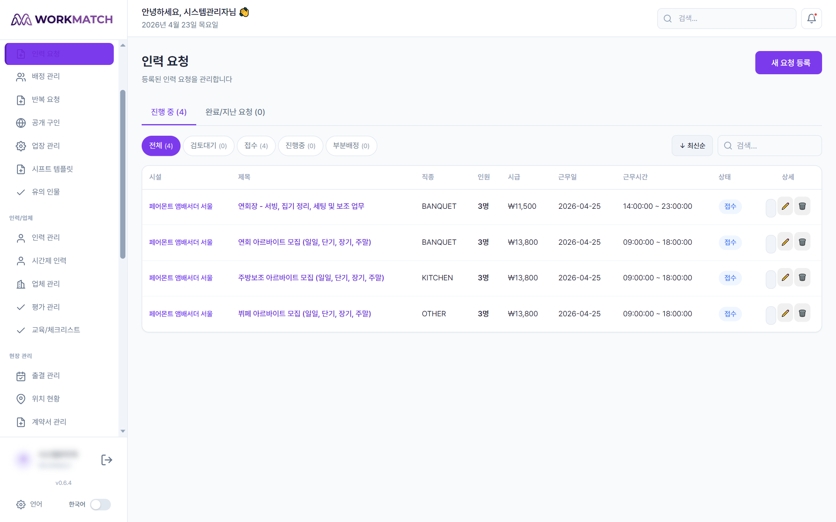
Task: Select the 검토대기 (0) filter chip
Action: pyautogui.click(x=209, y=146)
